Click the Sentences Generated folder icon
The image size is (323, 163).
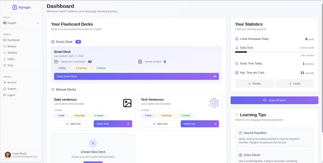[56, 62]
